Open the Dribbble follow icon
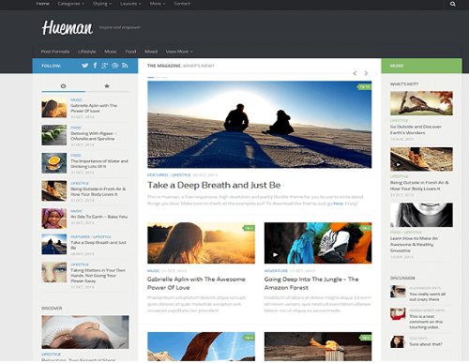 point(115,66)
